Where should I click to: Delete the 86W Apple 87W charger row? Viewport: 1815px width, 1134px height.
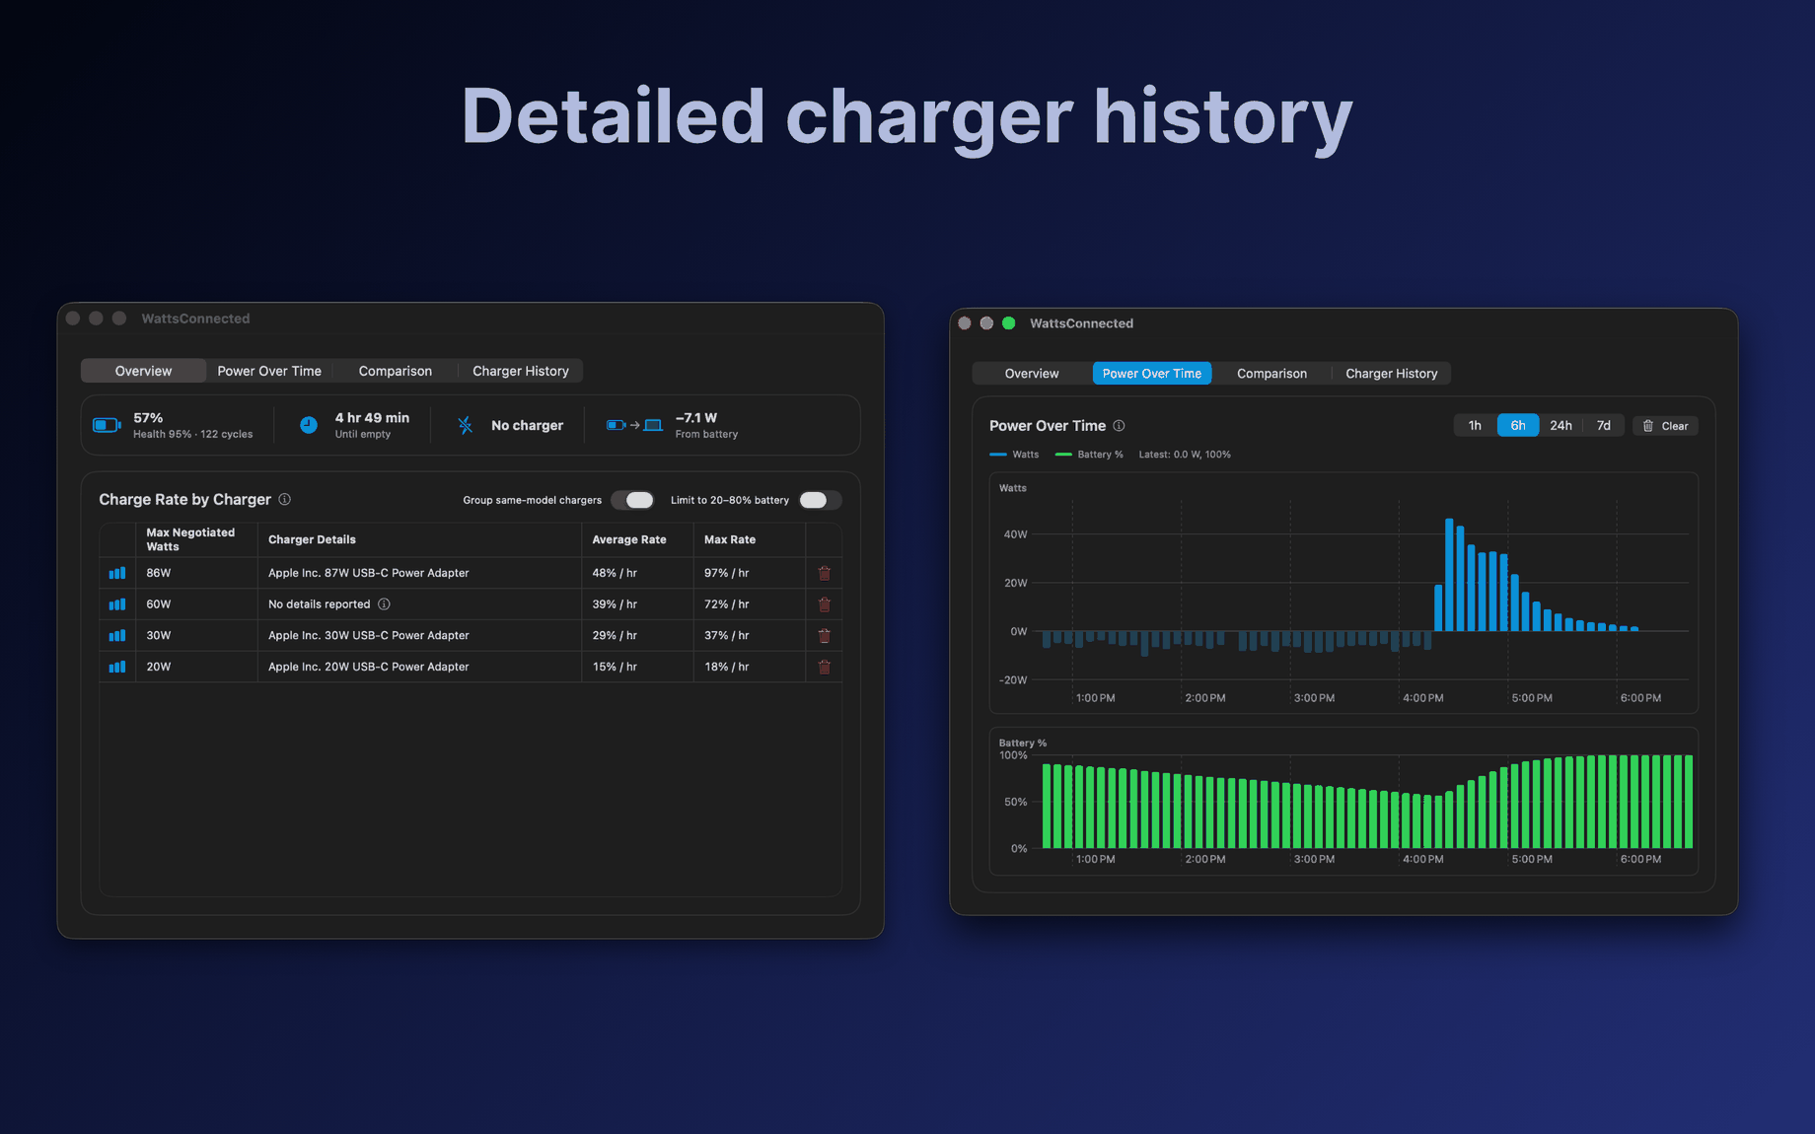(824, 573)
